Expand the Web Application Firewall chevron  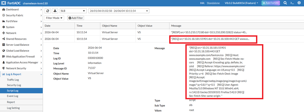pos(41,57)
